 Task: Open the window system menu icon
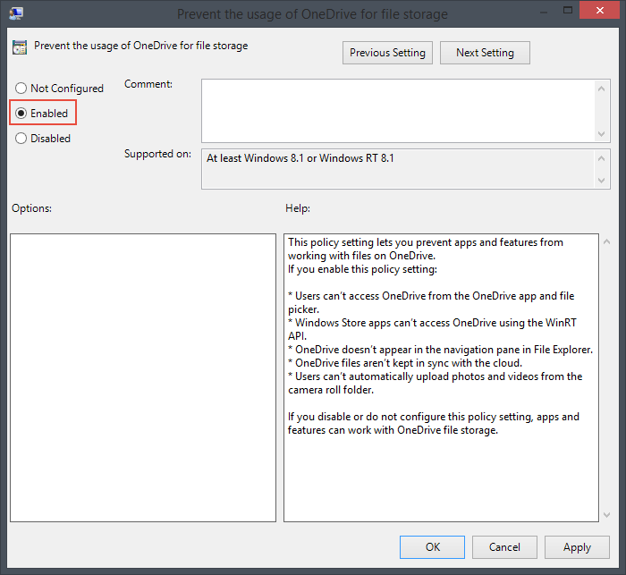[16, 13]
